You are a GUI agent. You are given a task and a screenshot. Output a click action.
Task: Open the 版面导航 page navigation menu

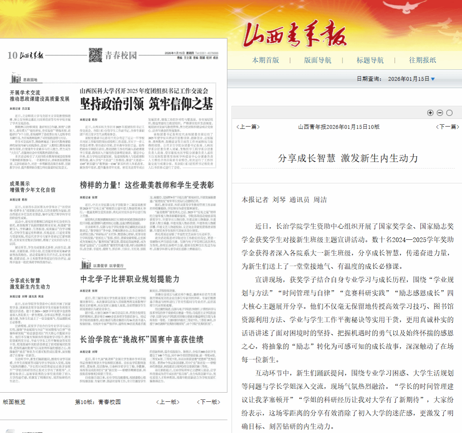click(318, 60)
